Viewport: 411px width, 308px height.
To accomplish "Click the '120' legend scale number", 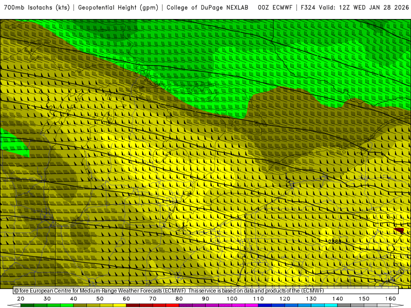I will pyautogui.click(x=285, y=299).
